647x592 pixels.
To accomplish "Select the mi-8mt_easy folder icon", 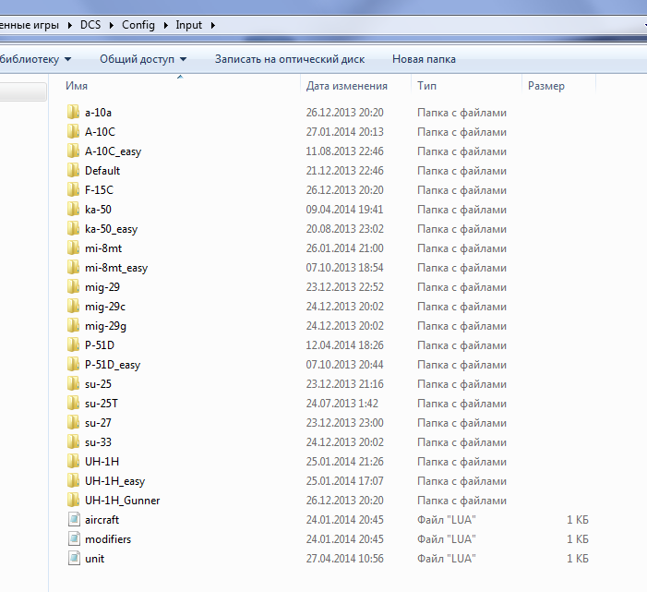I will click(74, 268).
